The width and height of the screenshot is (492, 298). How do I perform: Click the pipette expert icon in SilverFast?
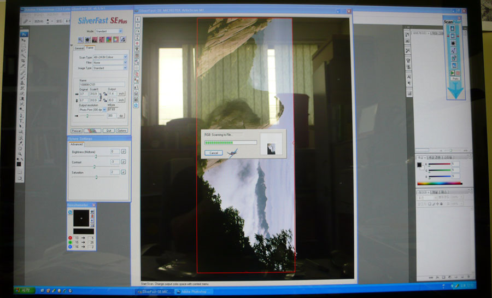tap(123, 39)
